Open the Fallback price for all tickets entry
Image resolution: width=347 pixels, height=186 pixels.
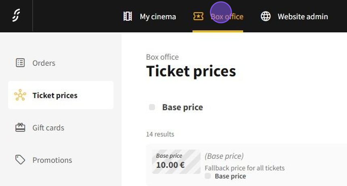click(x=245, y=168)
